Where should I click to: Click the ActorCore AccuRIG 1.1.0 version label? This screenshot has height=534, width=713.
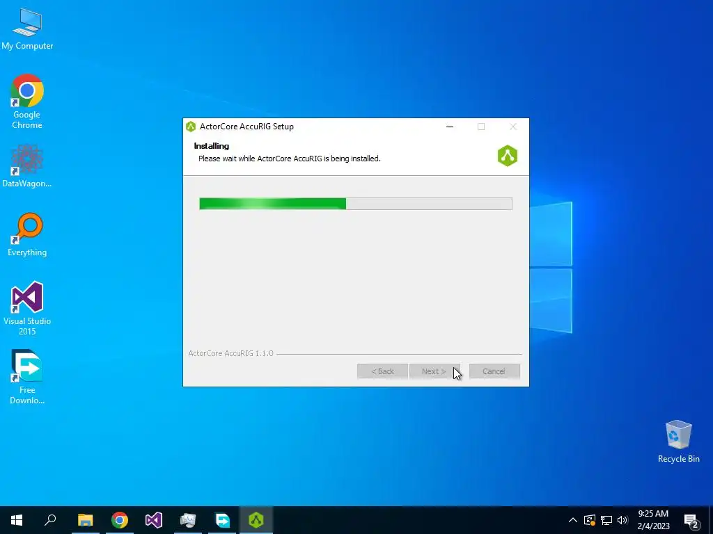click(231, 353)
